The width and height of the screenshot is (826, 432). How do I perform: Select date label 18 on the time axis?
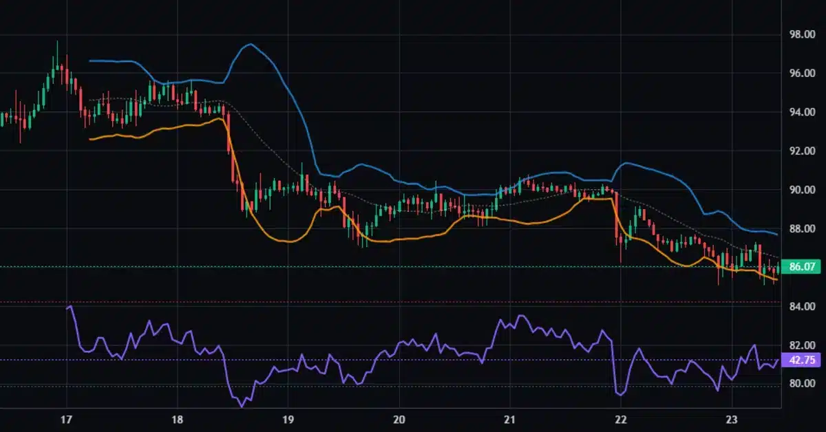coord(177,420)
